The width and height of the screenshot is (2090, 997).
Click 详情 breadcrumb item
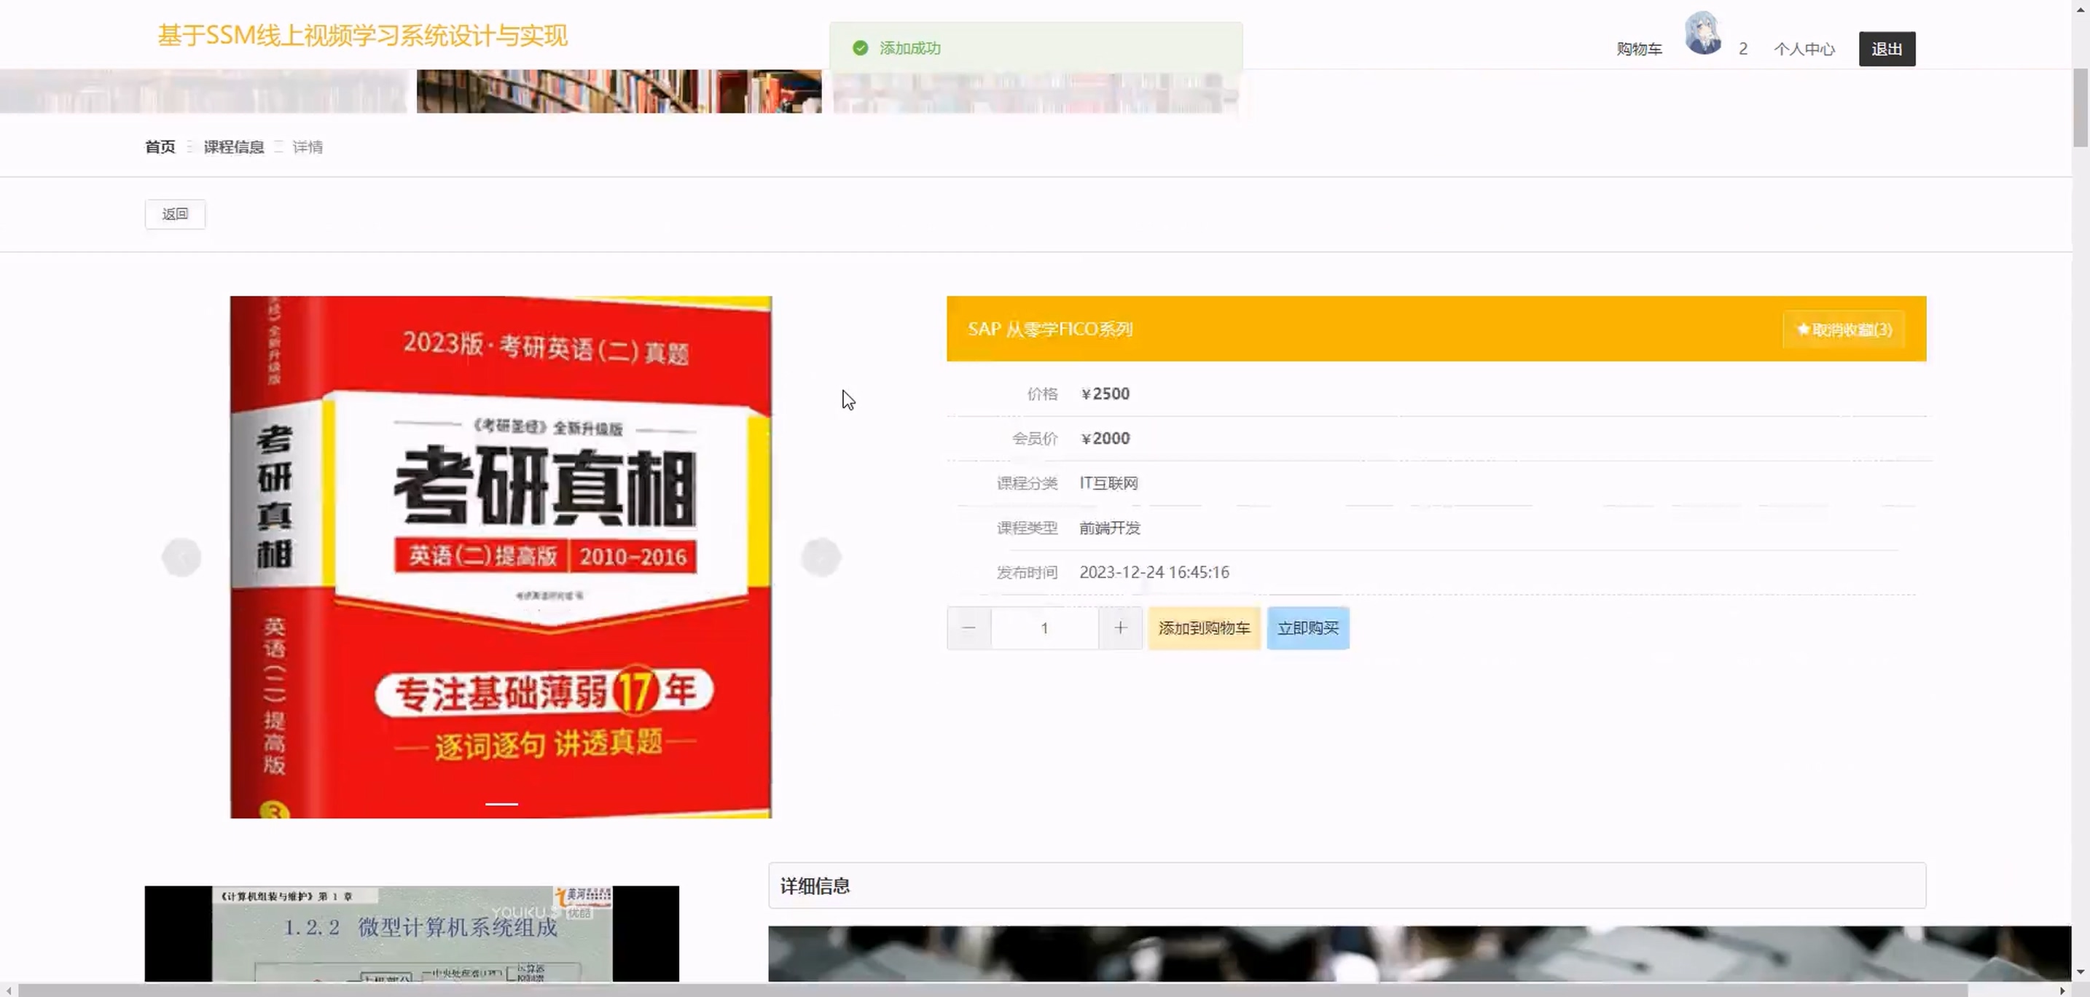pyautogui.click(x=308, y=146)
